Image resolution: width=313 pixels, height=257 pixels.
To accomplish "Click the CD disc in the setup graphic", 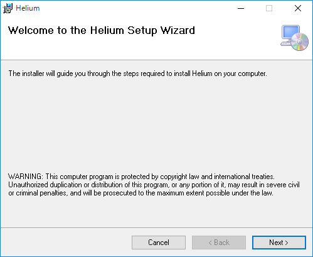I will [300, 41].
